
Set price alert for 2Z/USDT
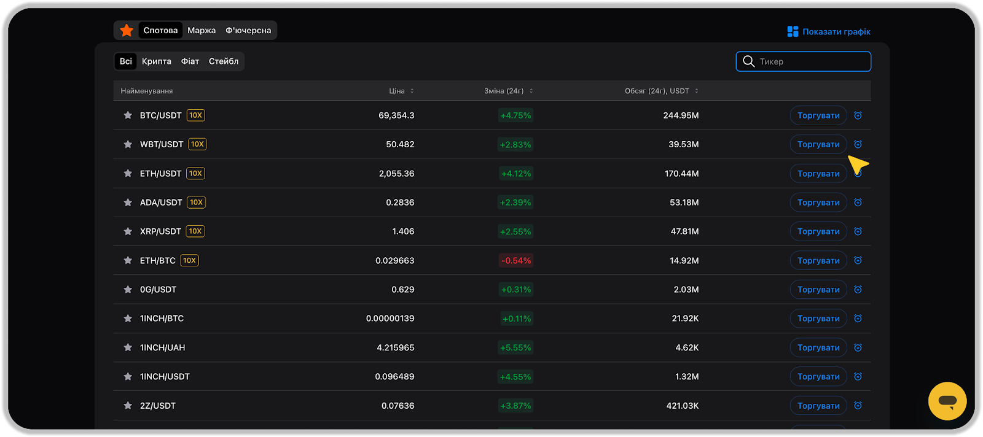858,406
